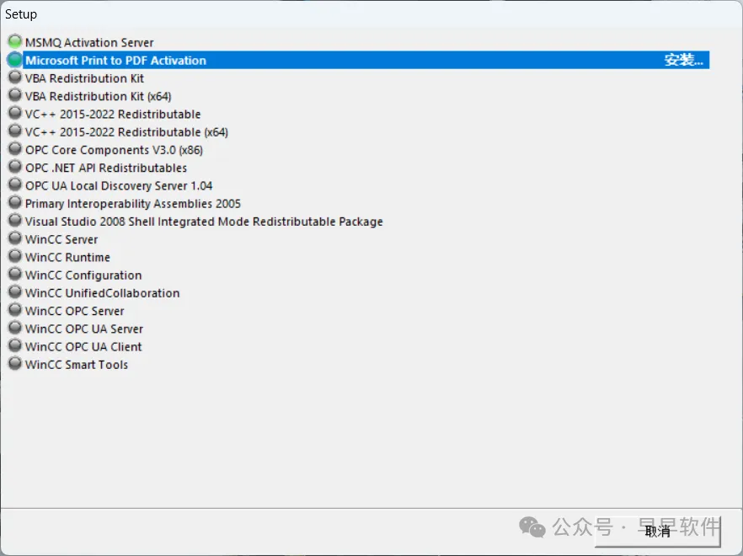Select the WinCC OPC Server entry

pos(74,311)
